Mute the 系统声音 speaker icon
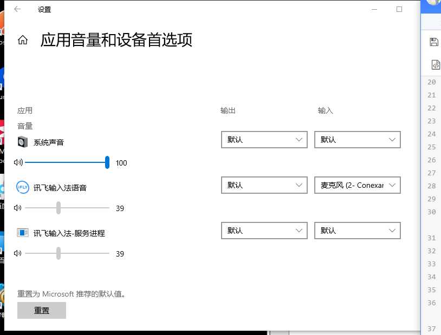Viewport: 441px width, 335px height. pos(18,162)
